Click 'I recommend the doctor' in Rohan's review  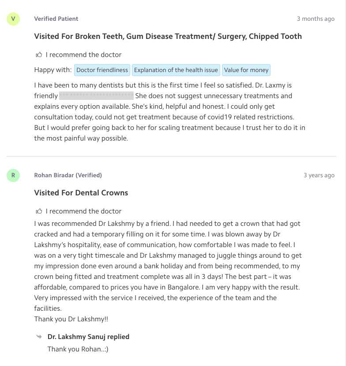(83, 211)
